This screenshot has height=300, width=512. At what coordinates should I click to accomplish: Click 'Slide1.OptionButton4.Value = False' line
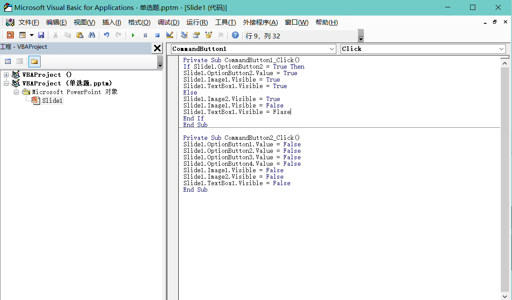(x=242, y=164)
